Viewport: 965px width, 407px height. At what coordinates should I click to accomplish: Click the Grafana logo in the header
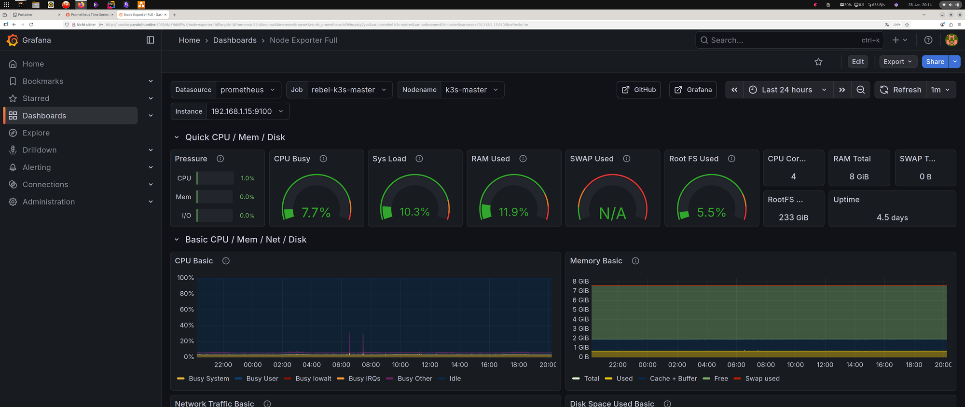[13, 40]
